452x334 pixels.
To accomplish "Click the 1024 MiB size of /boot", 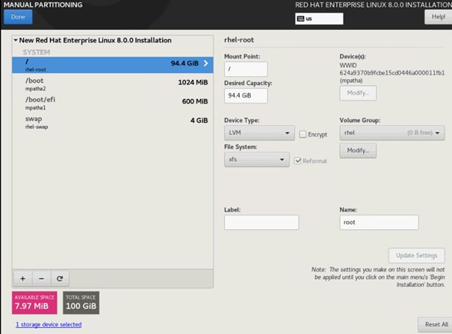I will point(193,83).
